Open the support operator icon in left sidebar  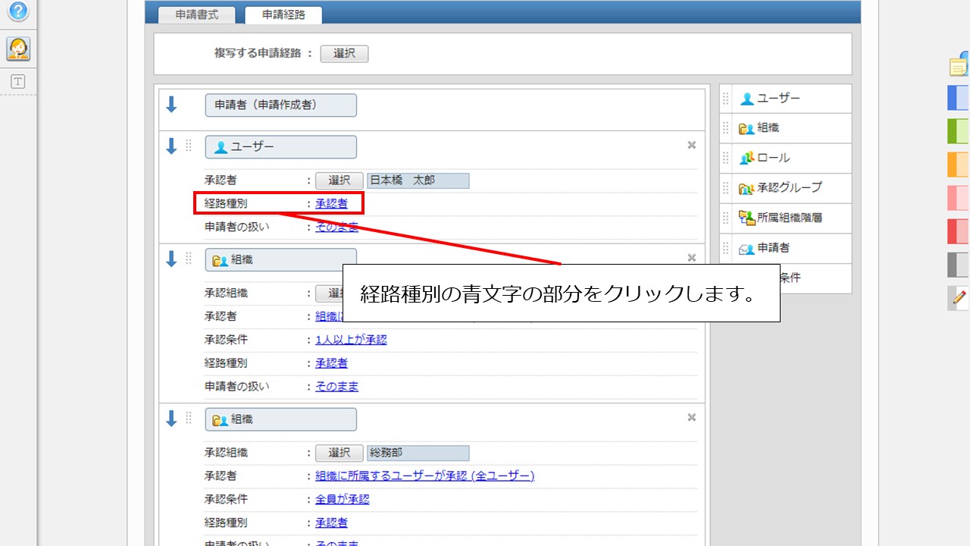click(18, 49)
